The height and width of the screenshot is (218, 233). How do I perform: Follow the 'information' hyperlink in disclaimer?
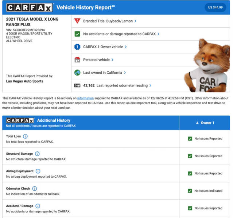click(85, 98)
